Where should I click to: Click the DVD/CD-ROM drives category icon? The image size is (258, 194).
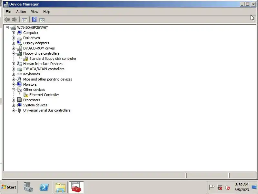19,48
